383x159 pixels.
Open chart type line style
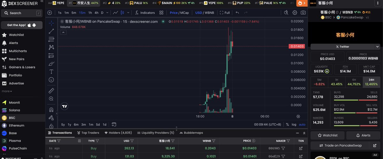click(x=116, y=13)
